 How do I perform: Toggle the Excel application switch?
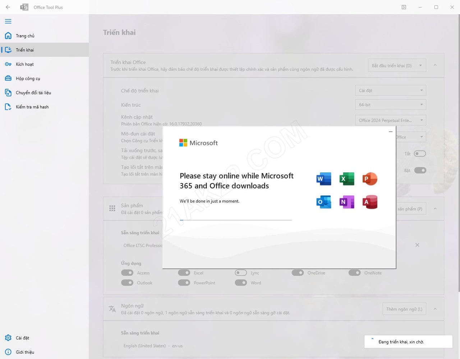click(184, 273)
